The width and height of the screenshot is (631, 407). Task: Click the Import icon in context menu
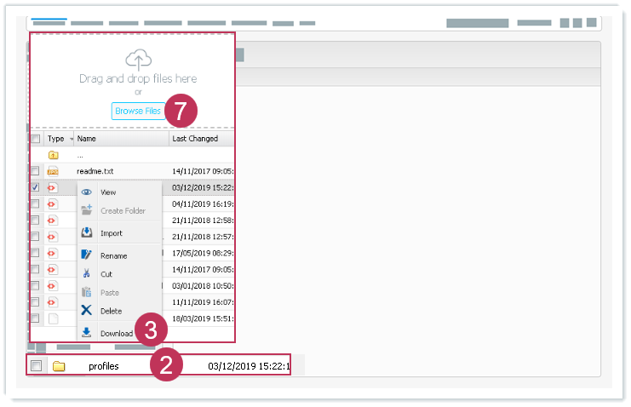coord(86,232)
